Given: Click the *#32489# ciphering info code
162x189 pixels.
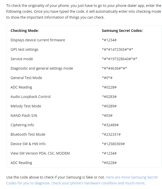Looking at the screenshot, I should pyautogui.click(x=110, y=125).
